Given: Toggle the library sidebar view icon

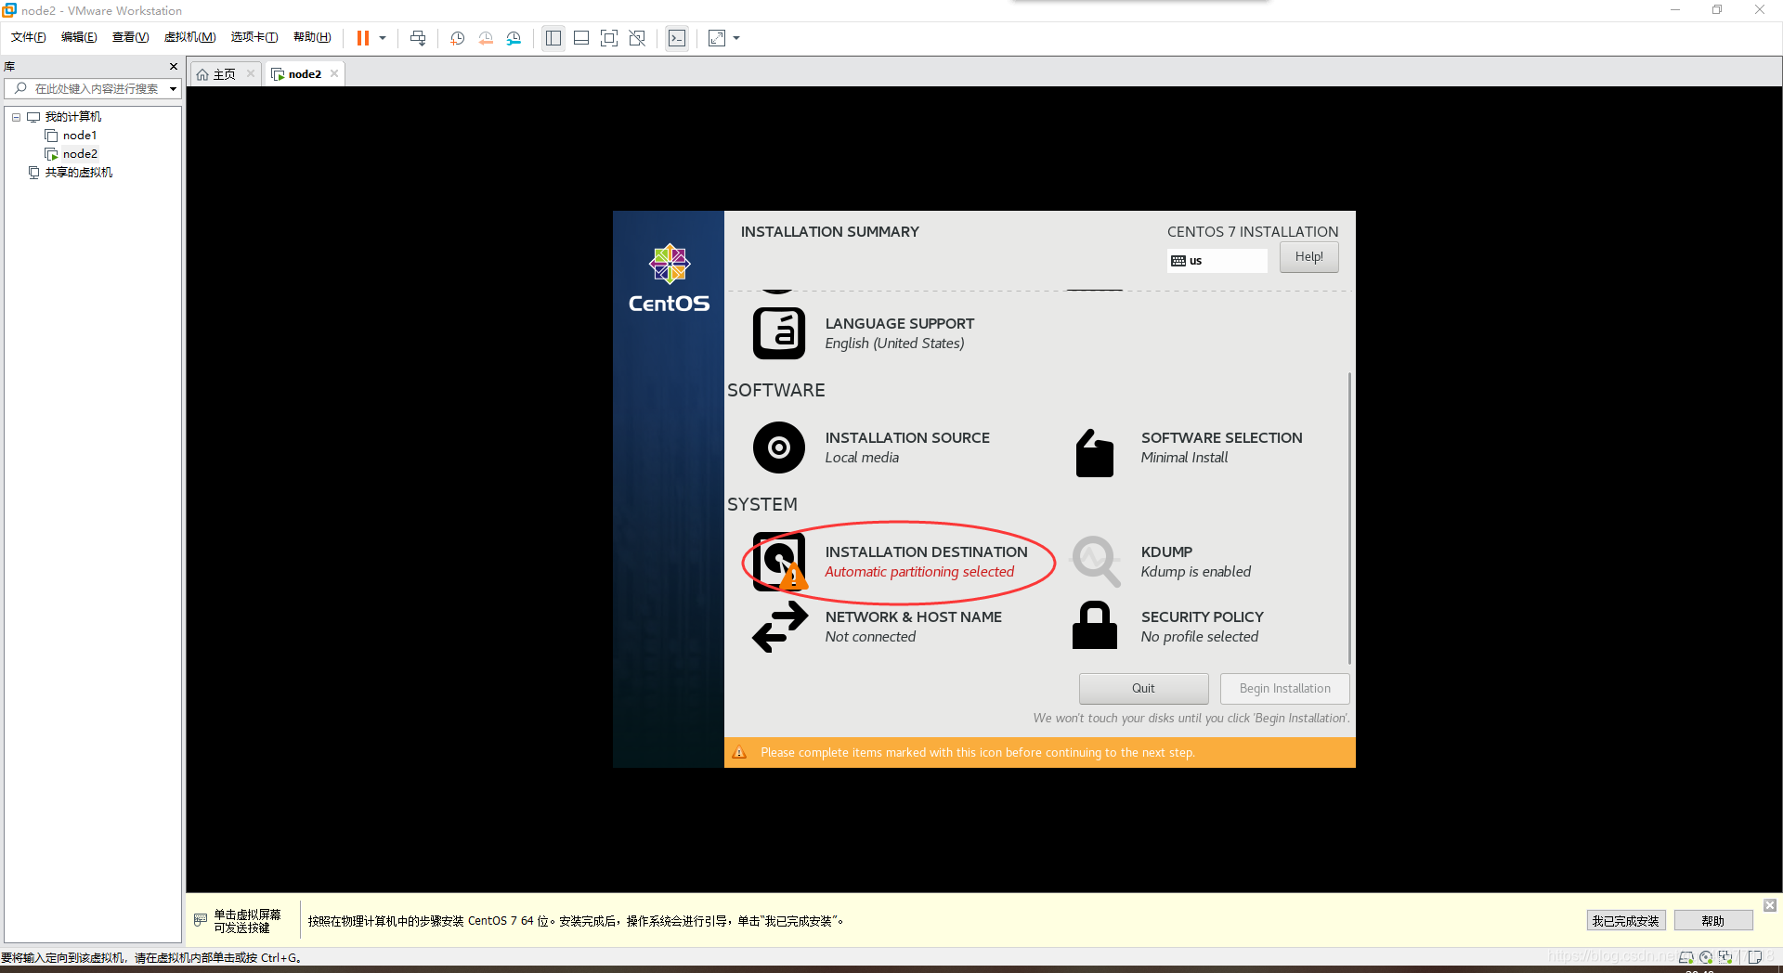Looking at the screenshot, I should 553,38.
